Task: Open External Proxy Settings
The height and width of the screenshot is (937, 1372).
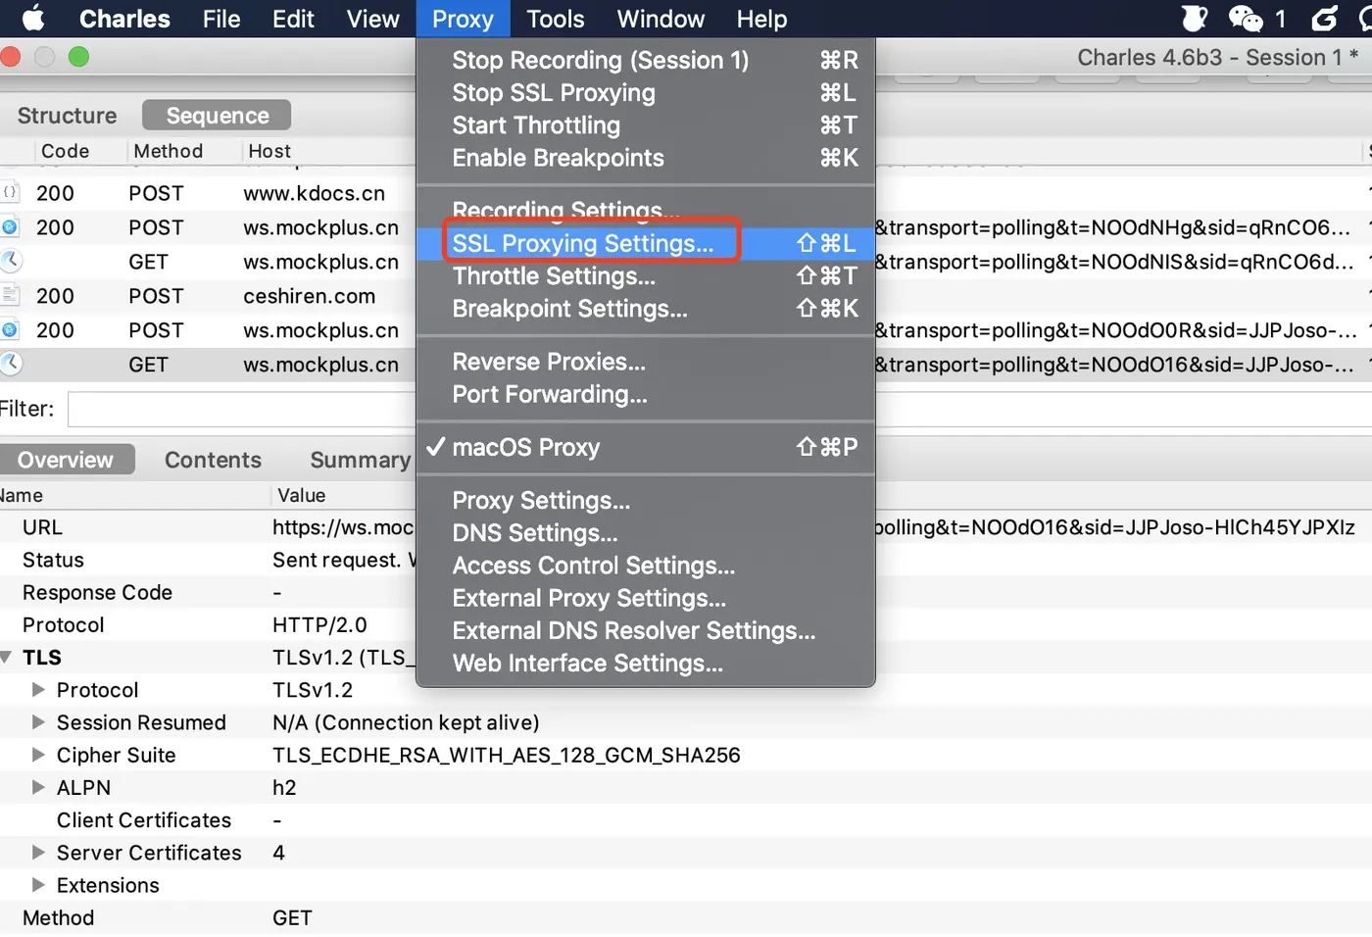Action: pos(645,598)
